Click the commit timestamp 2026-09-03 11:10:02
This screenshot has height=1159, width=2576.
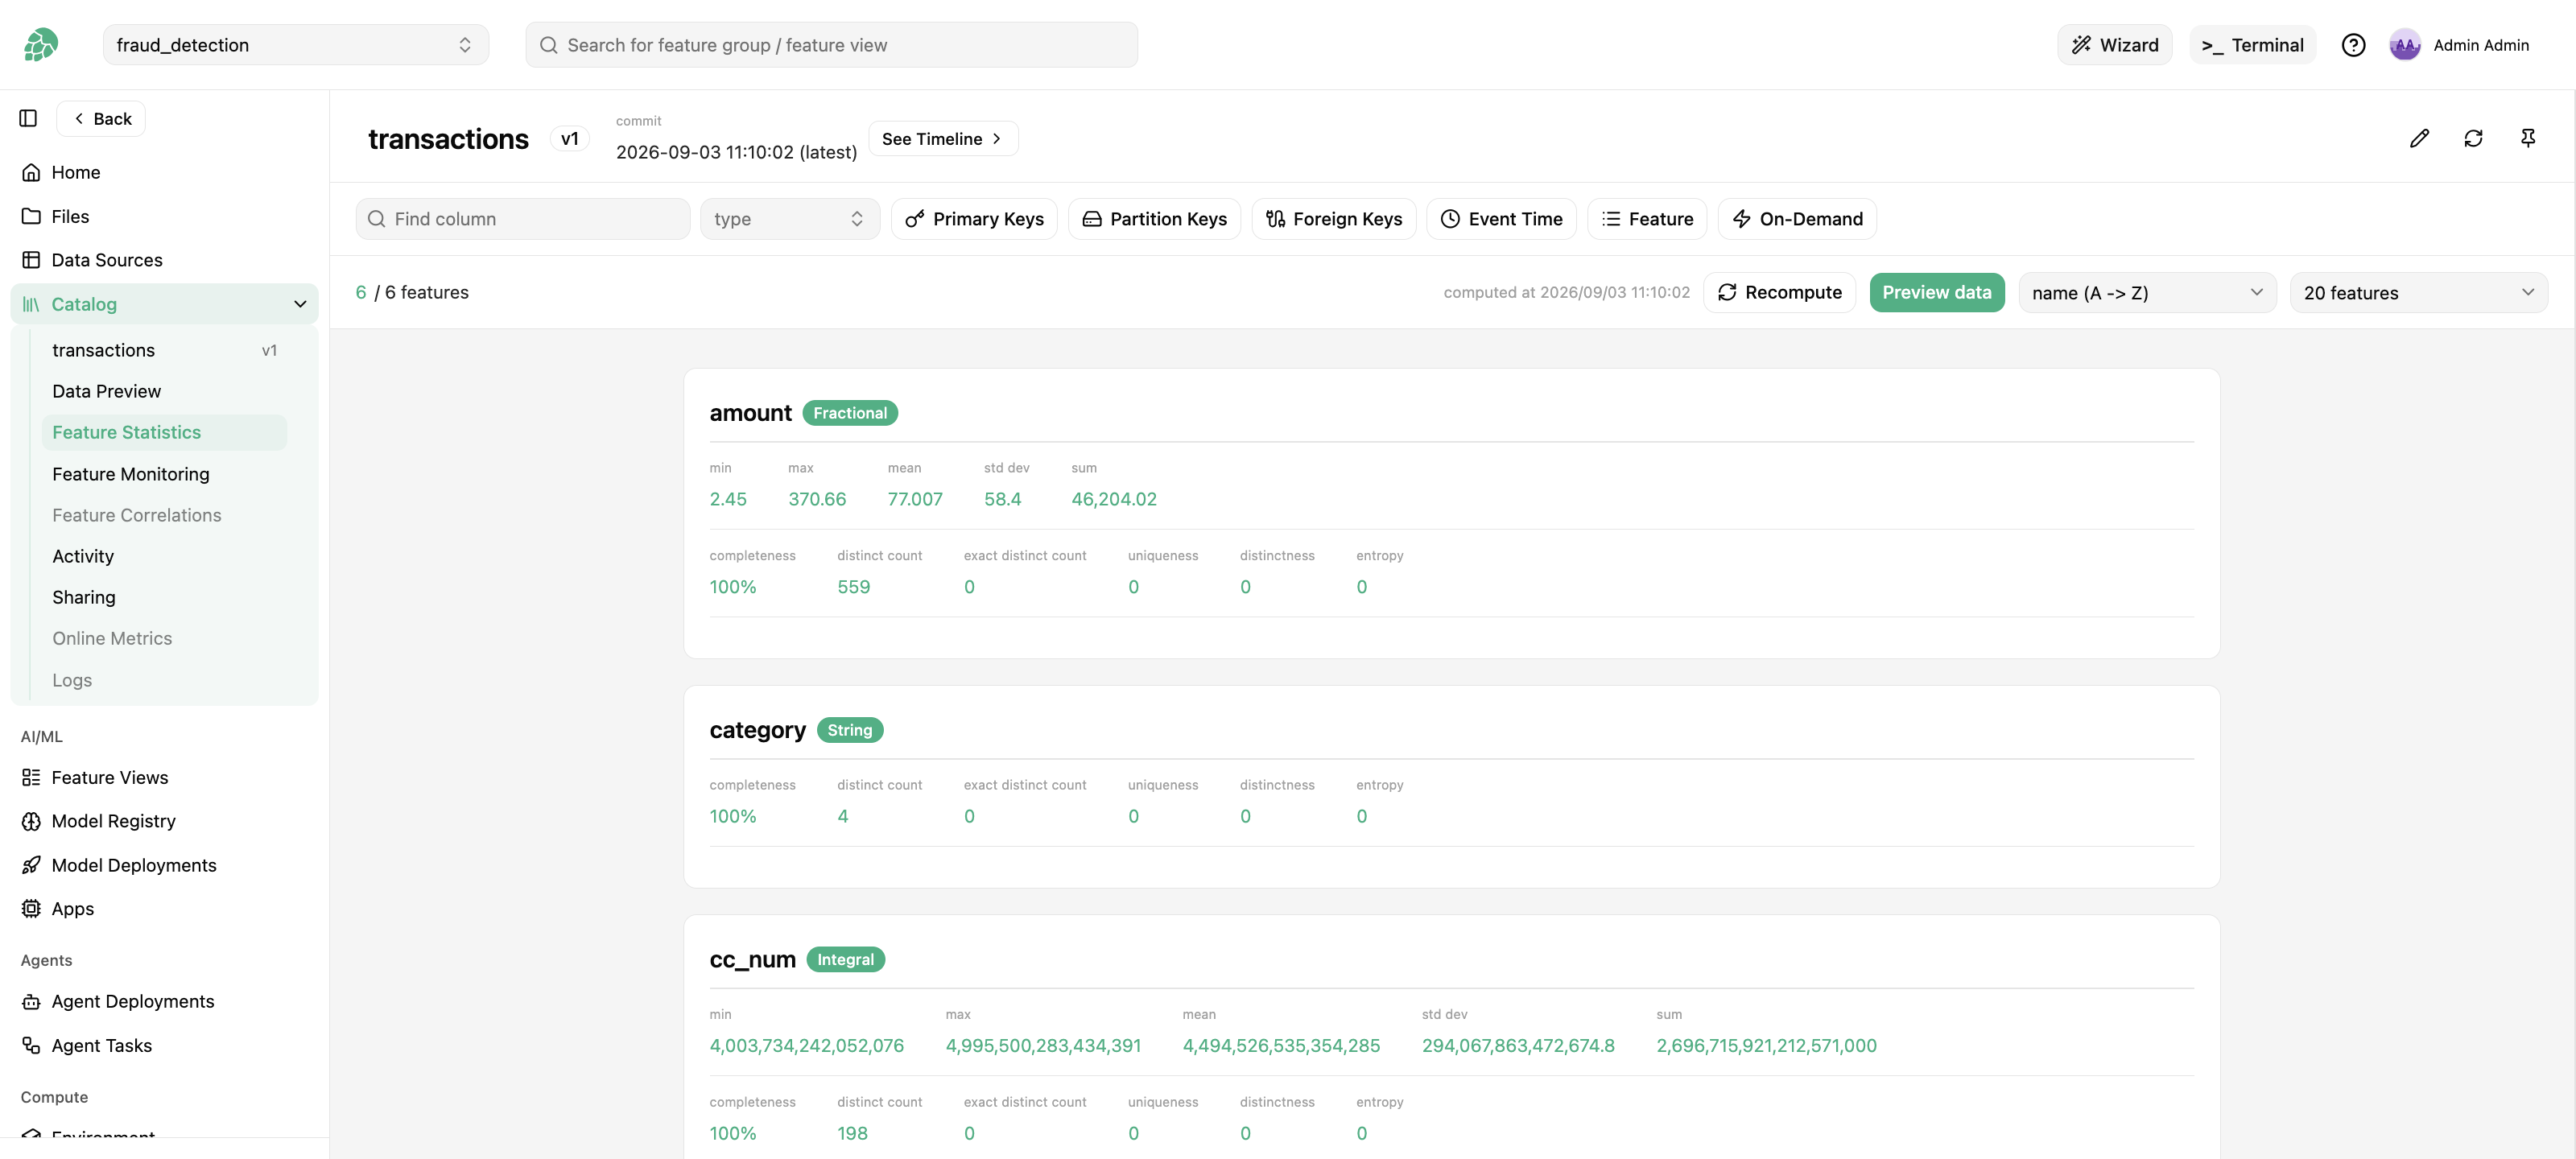click(736, 152)
